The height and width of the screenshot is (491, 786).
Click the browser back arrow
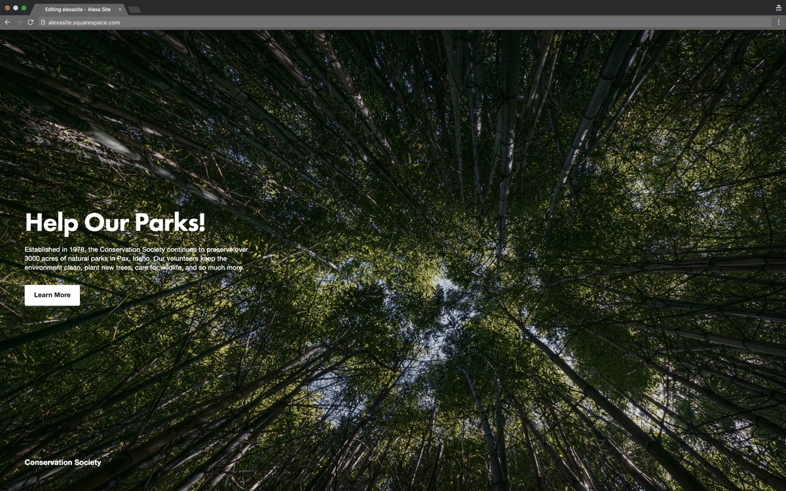pos(7,22)
